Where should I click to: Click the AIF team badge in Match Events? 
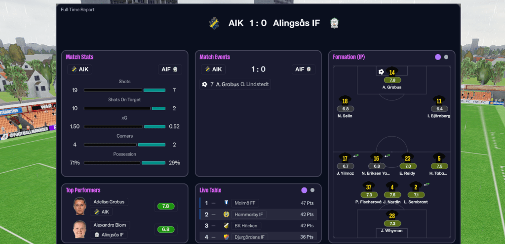tap(304, 69)
